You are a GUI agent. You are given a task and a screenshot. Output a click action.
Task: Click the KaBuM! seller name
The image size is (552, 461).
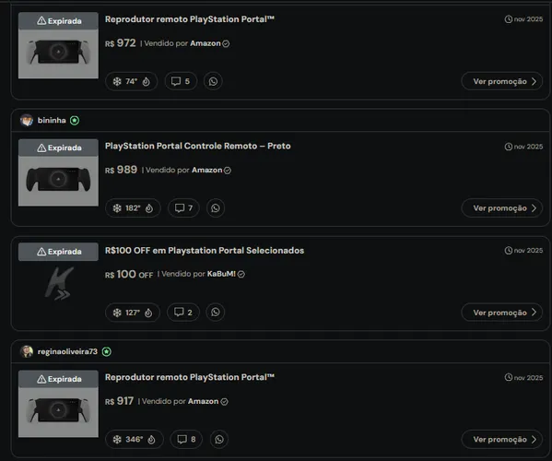pyautogui.click(x=221, y=274)
